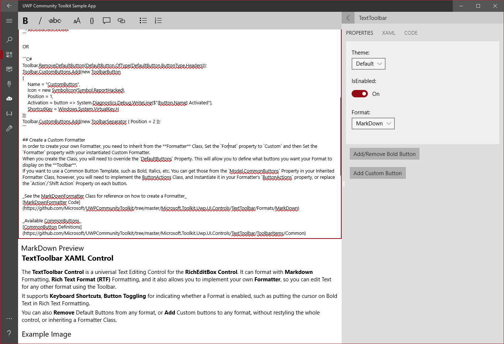
Task: Toggle the IsEnabled switch off
Action: pos(360,94)
